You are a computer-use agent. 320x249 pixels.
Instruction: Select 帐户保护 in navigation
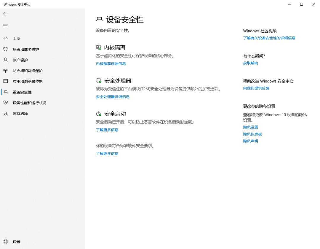tap(20, 60)
